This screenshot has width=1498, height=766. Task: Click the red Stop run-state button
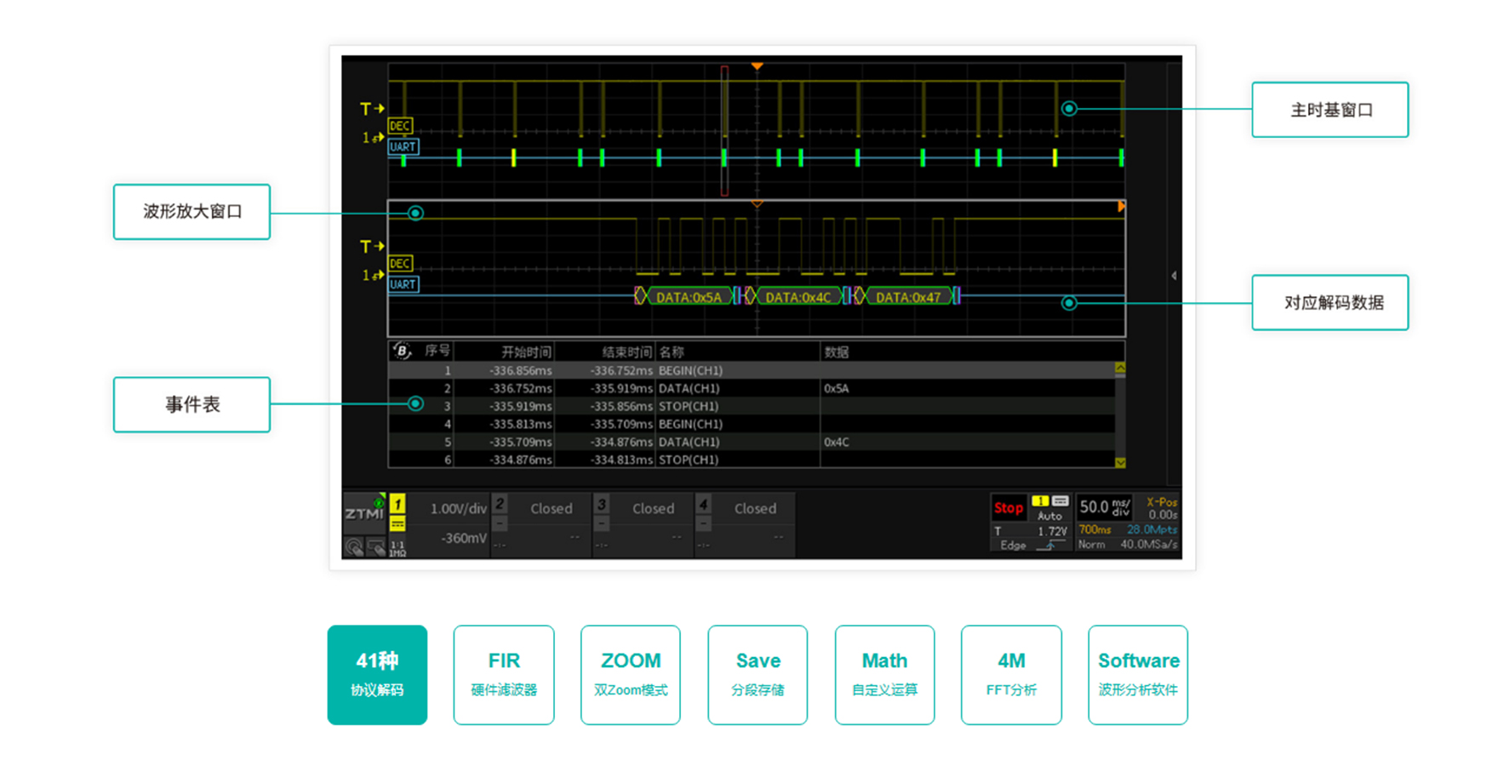pyautogui.click(x=1009, y=508)
